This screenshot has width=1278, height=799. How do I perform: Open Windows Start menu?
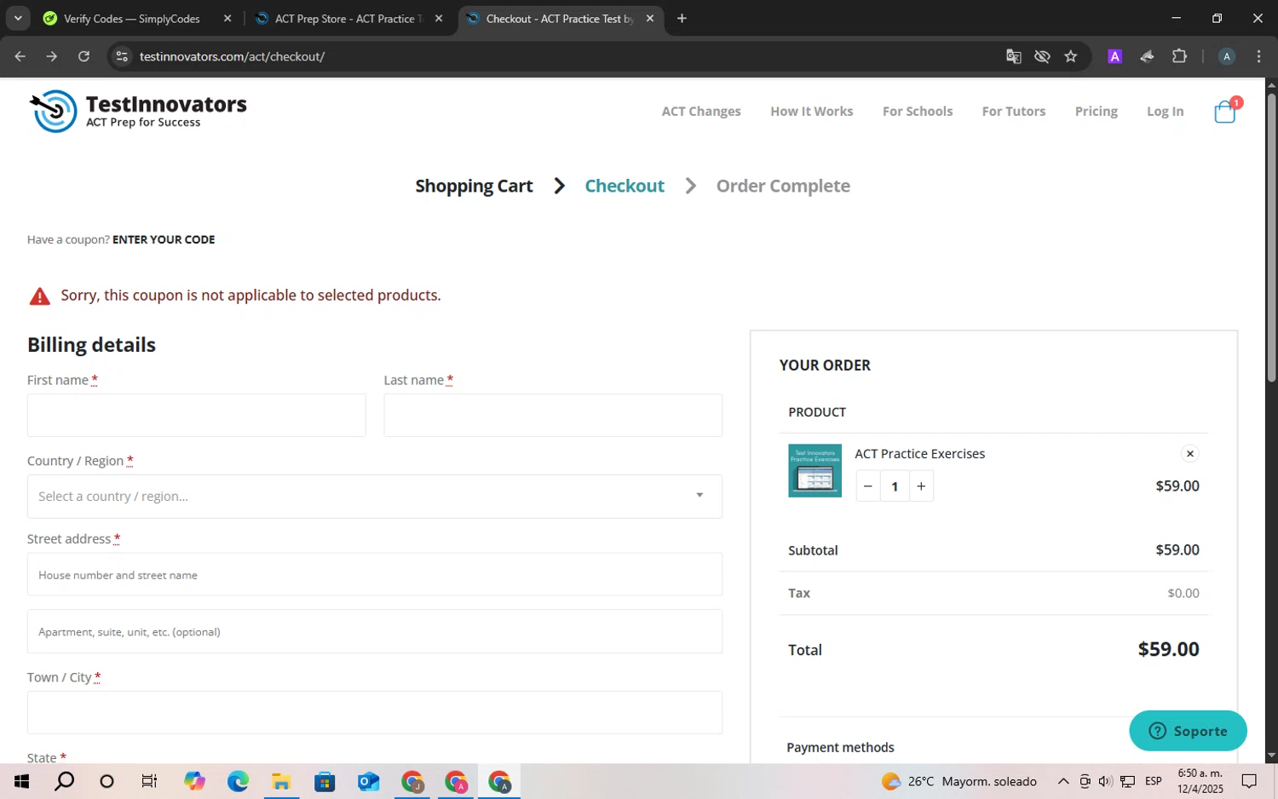pyautogui.click(x=21, y=781)
